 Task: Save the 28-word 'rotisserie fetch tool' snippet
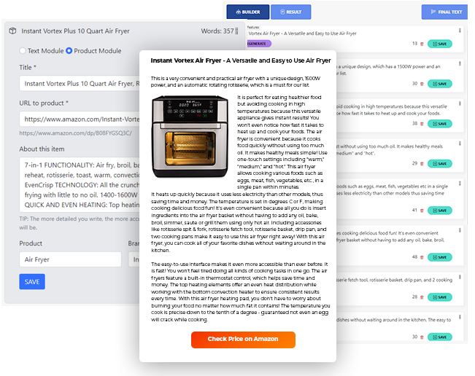(x=439, y=297)
